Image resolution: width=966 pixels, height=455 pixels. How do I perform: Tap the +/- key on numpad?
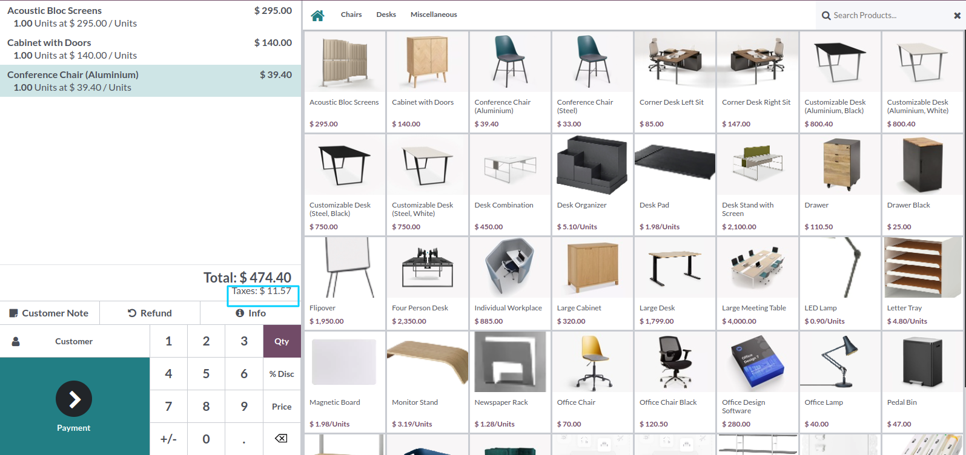(x=168, y=439)
